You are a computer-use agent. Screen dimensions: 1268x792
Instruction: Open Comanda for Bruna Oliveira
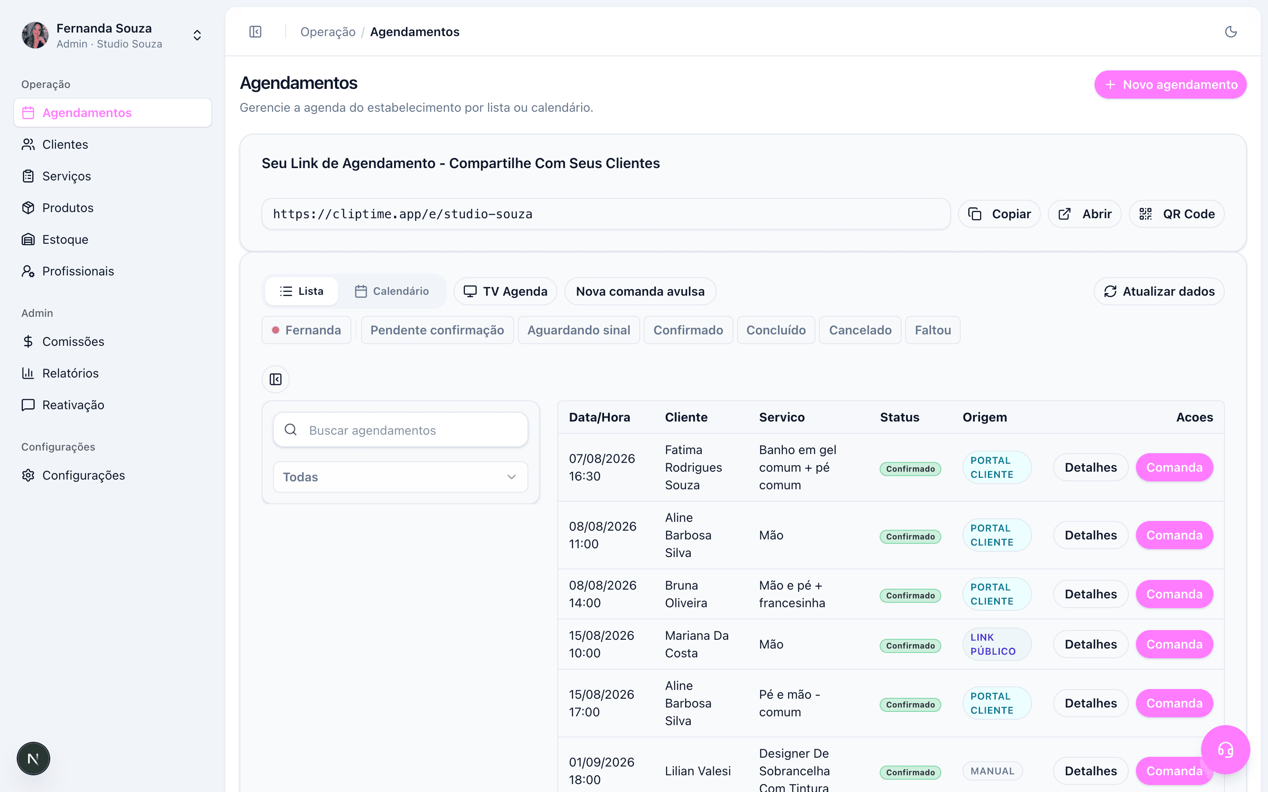click(1174, 594)
